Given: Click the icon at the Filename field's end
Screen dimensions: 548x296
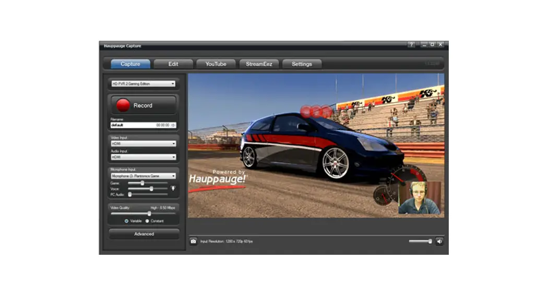Looking at the screenshot, I should point(173,125).
